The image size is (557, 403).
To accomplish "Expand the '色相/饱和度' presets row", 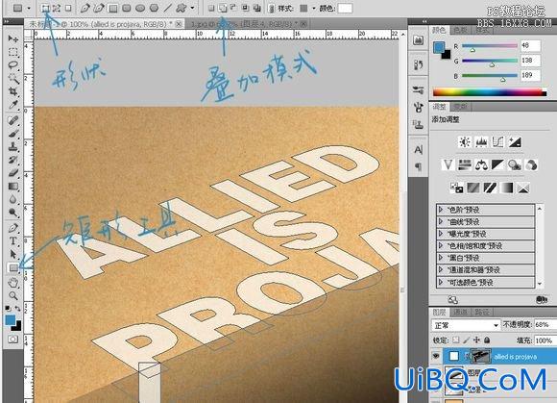I will [441, 245].
